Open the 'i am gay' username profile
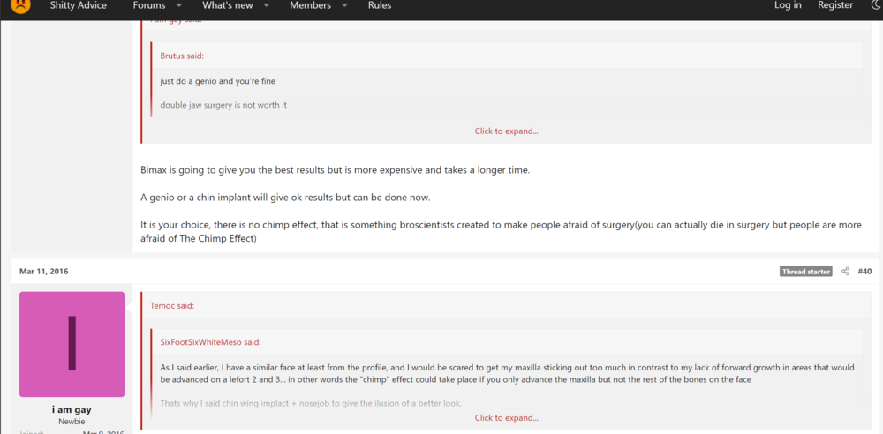Image resolution: width=883 pixels, height=434 pixels. pyautogui.click(x=72, y=410)
